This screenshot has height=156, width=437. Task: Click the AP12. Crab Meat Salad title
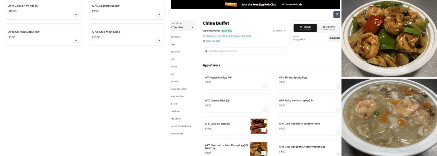pyautogui.click(x=106, y=32)
